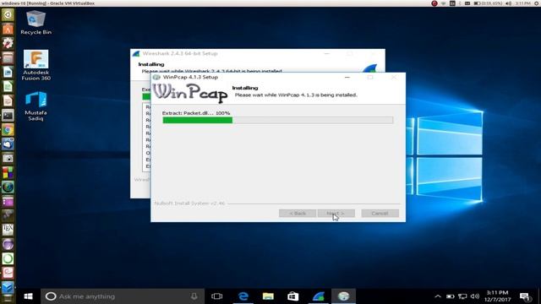This screenshot has width=541, height=304.
Task: Open the Files manager in Ubuntu dock
Action: [x=8, y=58]
